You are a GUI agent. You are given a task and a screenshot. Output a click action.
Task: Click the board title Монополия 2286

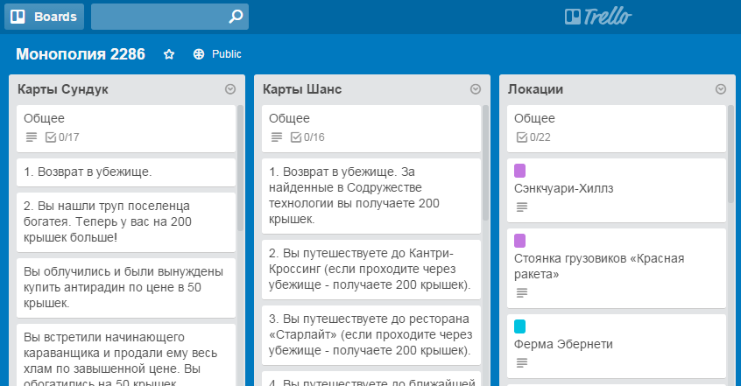click(81, 54)
